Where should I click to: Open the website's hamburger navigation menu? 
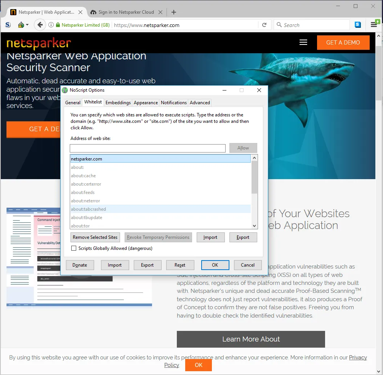tap(303, 43)
